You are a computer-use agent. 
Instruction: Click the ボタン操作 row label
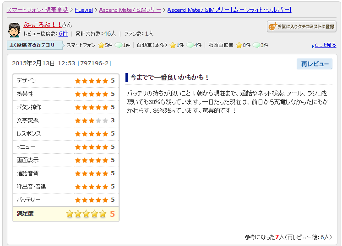pyautogui.click(x=29, y=107)
